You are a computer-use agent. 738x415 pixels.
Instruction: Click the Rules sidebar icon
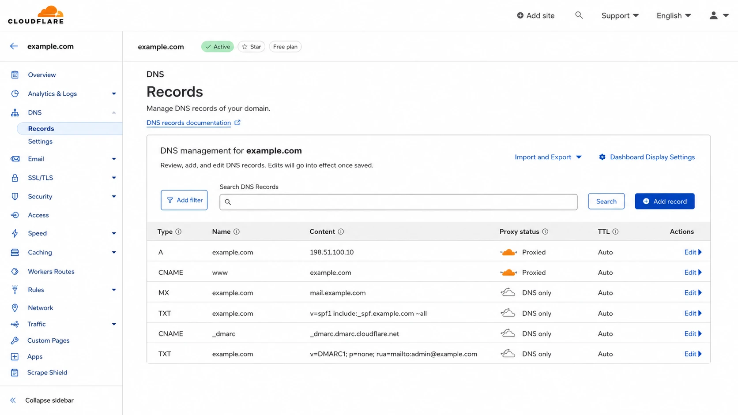[15, 290]
